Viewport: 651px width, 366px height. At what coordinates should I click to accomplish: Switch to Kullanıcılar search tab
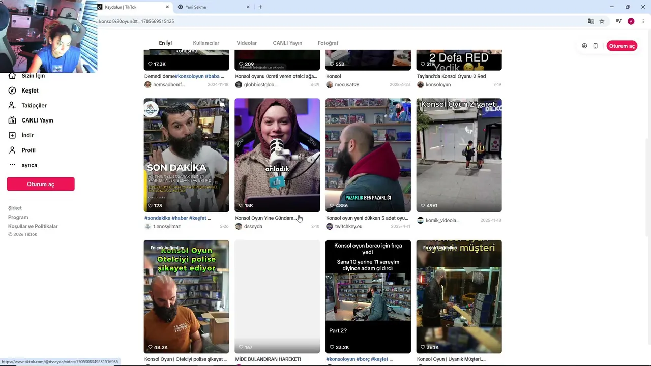[x=206, y=43]
